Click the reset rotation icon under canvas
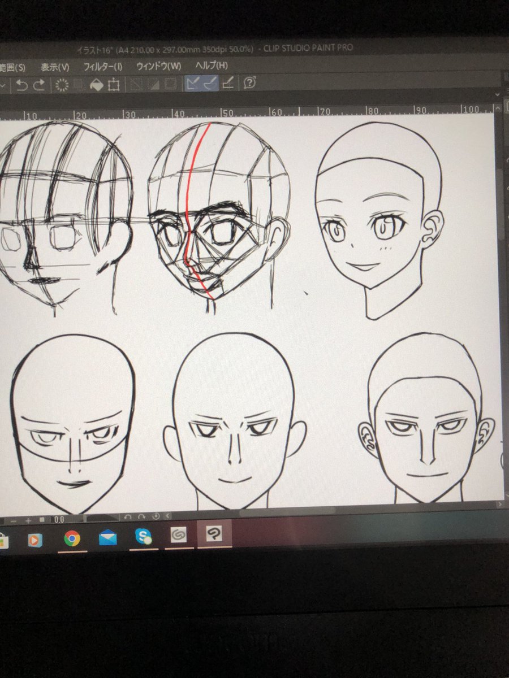The image size is (509, 678). pyautogui.click(x=156, y=516)
